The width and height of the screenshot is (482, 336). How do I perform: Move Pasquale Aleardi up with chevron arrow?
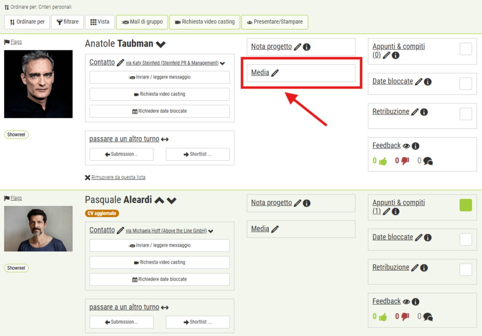tap(159, 200)
